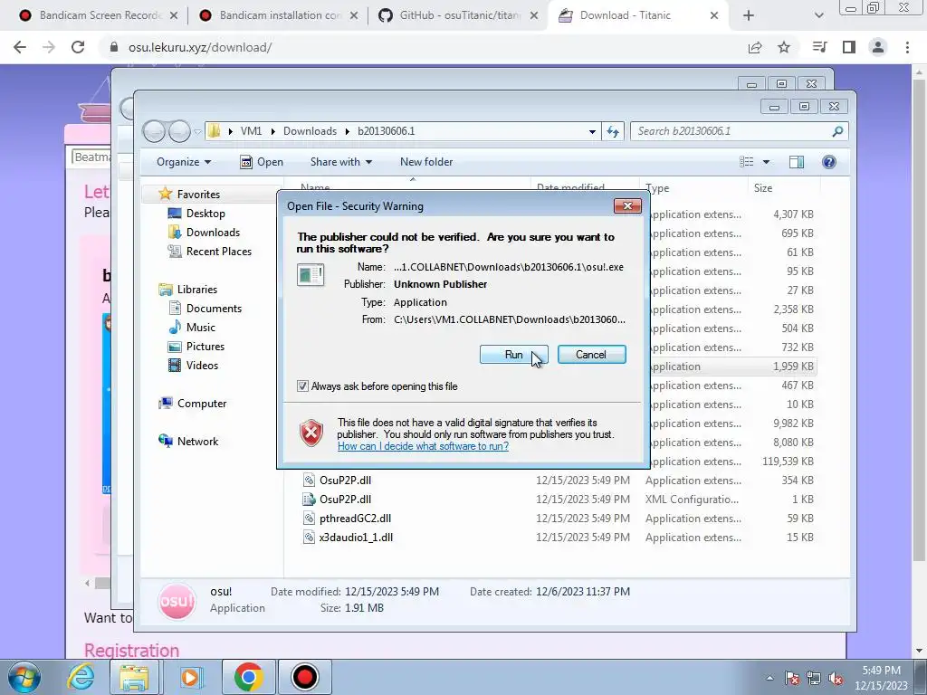Screen dimensions: 927x695
Task: Open Recent Places in the navigation pane
Action: [x=219, y=252]
